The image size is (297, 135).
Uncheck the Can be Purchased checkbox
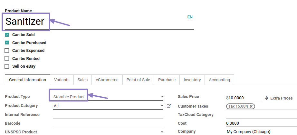7,43
